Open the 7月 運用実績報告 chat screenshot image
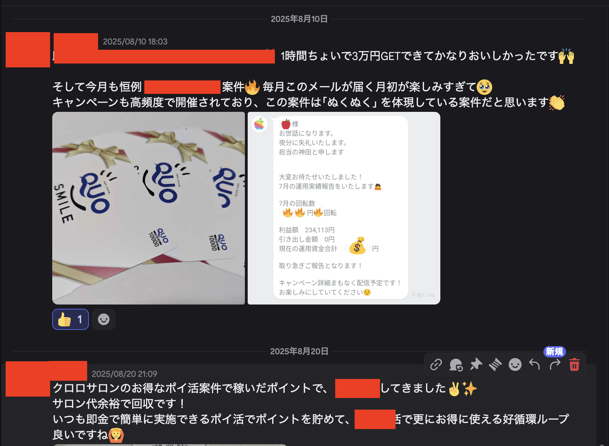Viewport: 609px width, 446px height. tap(344, 208)
